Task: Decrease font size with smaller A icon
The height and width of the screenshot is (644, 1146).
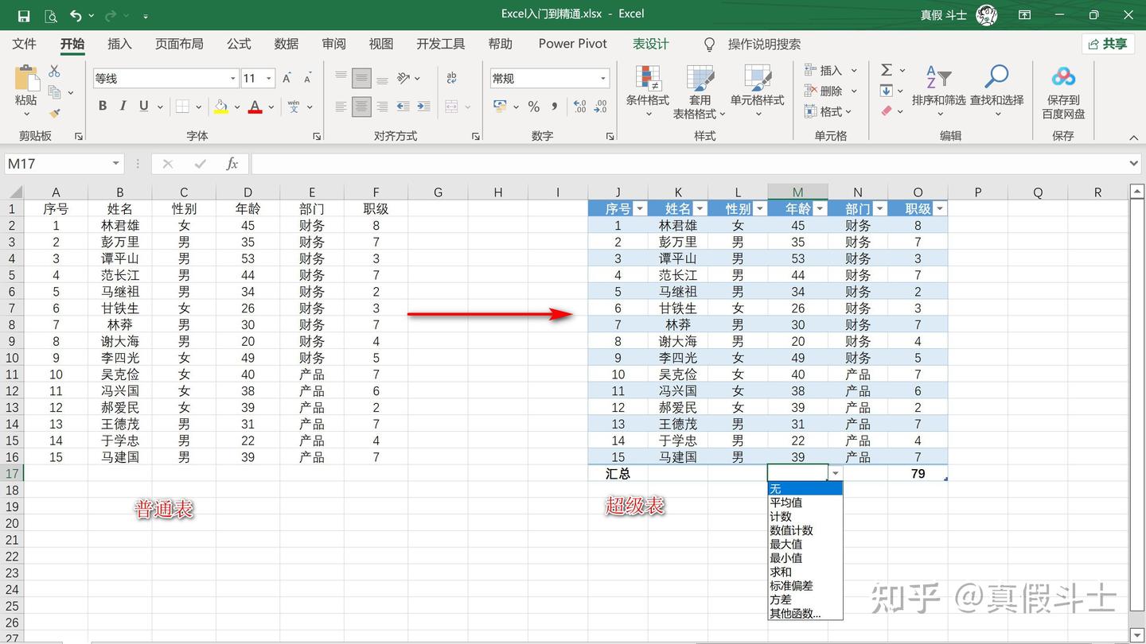Action: pyautogui.click(x=307, y=79)
